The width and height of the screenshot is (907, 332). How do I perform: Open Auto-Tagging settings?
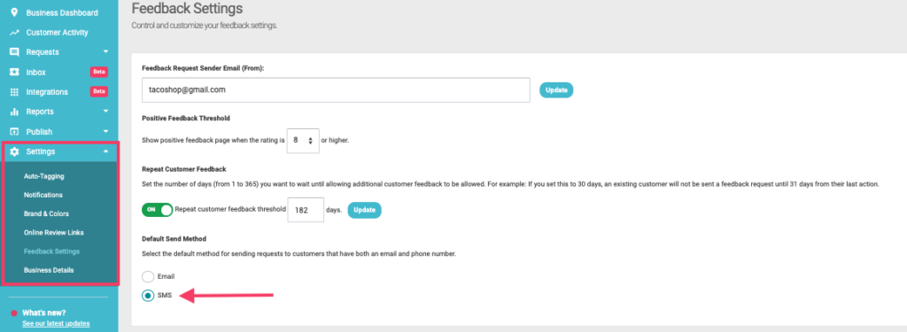(44, 176)
